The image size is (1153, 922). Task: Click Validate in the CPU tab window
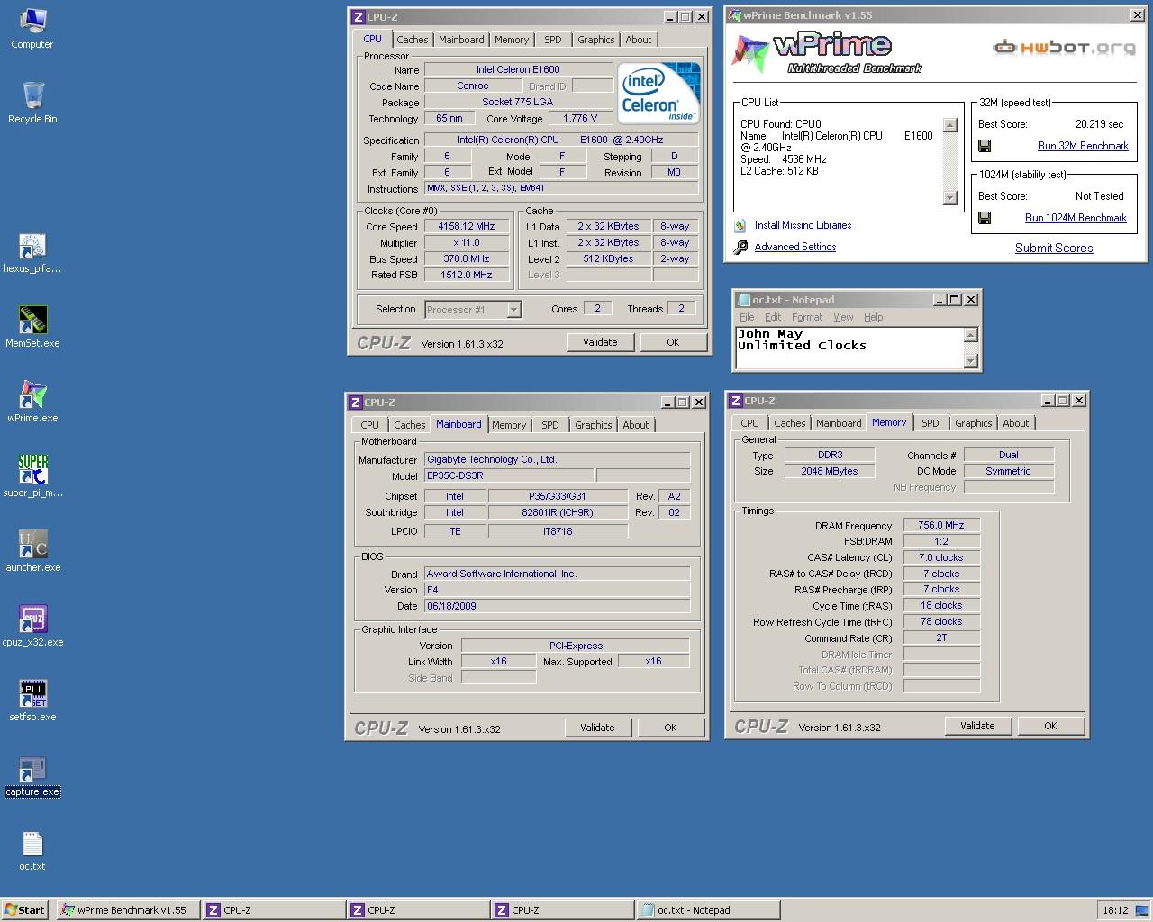pyautogui.click(x=600, y=342)
